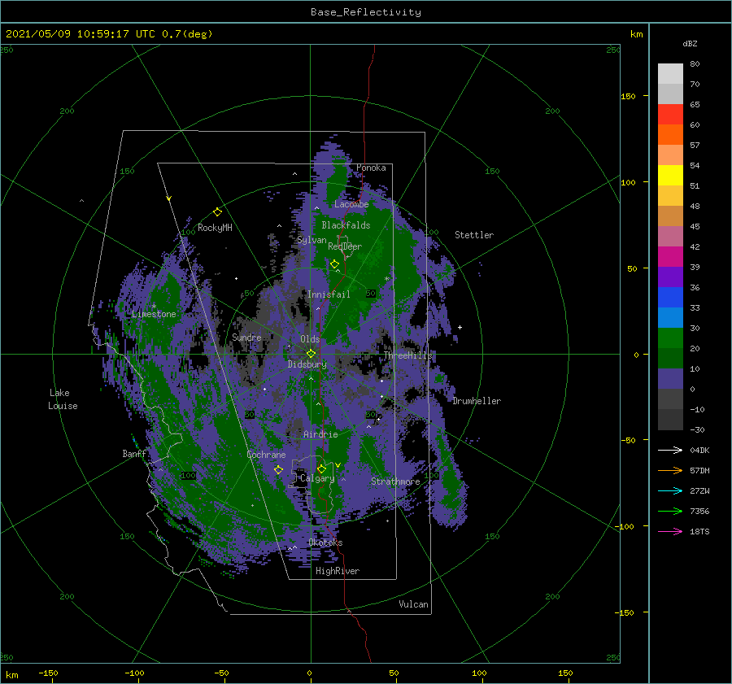Click the Base_Reflectivity title
Image resolution: width=732 pixels, height=684 pixels.
366,12
